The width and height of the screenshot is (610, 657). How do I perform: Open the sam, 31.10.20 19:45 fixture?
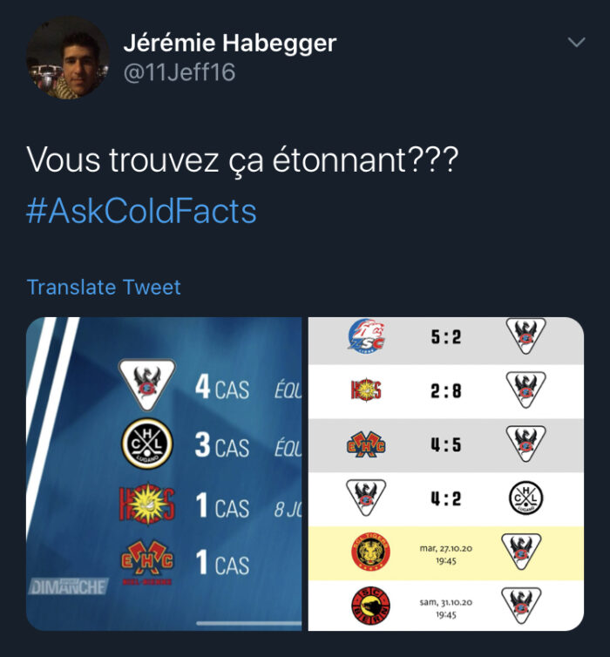pyautogui.click(x=446, y=607)
